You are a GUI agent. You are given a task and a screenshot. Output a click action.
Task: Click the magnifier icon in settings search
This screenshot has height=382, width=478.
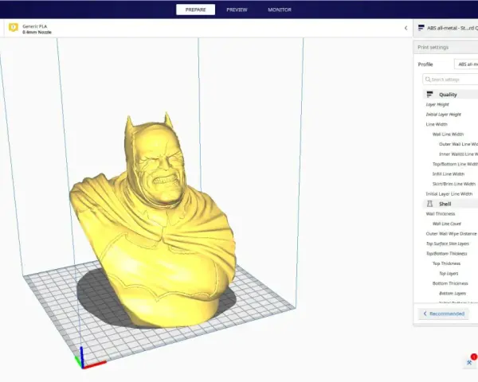428,80
